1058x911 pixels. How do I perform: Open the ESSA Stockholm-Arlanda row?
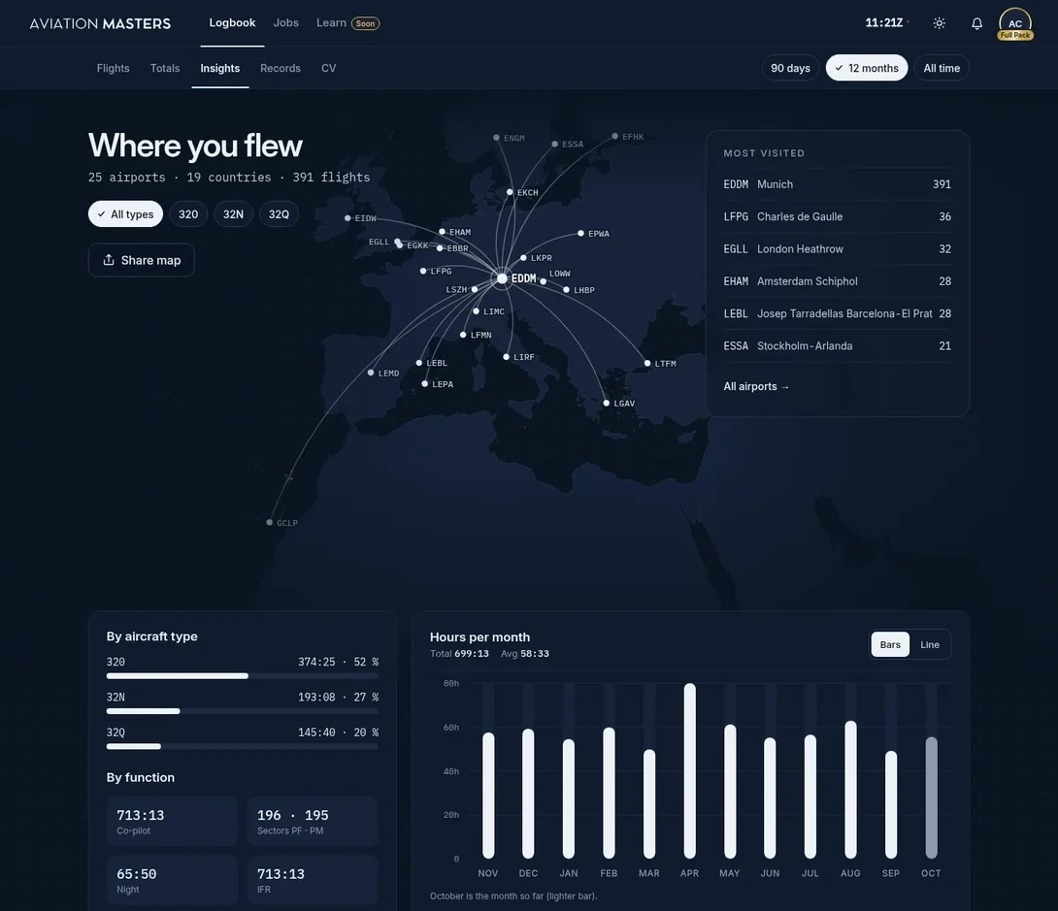(838, 346)
